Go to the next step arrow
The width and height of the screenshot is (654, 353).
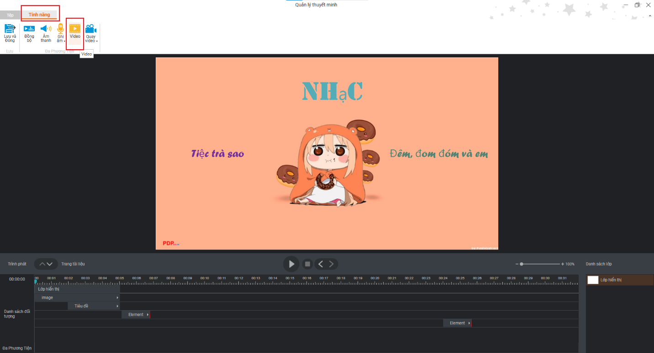click(x=332, y=264)
